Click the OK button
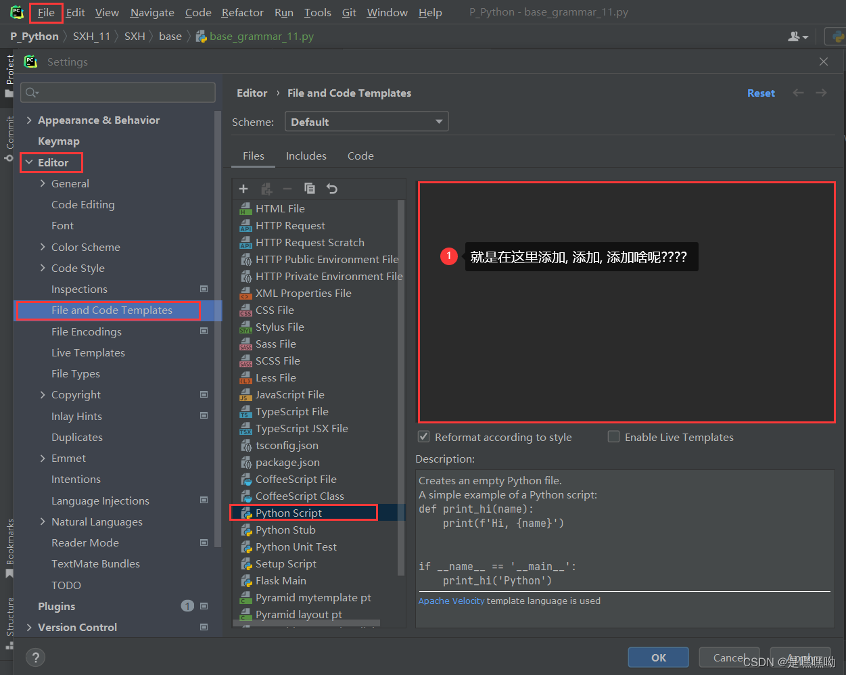846x675 pixels. (x=659, y=657)
